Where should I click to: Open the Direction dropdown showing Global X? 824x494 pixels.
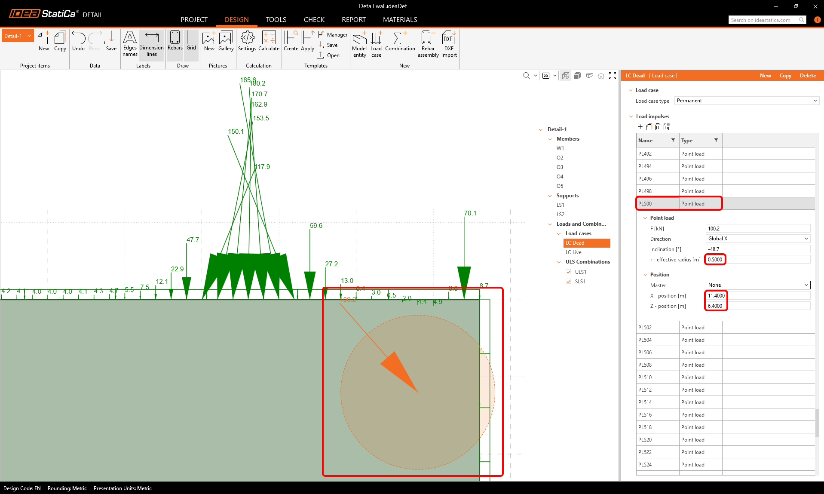758,239
